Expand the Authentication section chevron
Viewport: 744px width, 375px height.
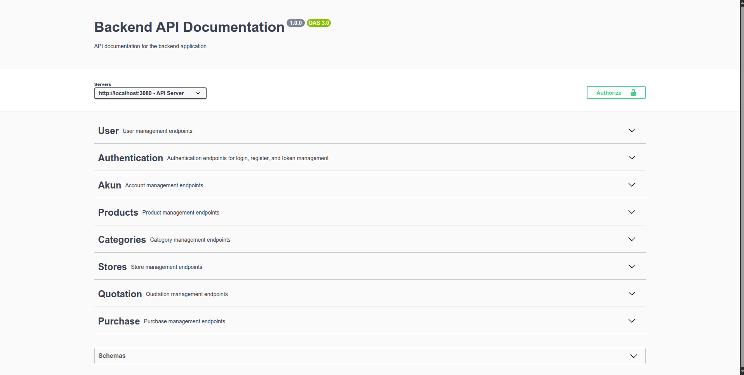(632, 158)
